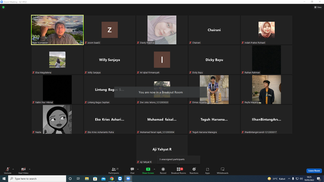This screenshot has width=324, height=182.
Task: Select the Chairani participant tile
Action: [x=214, y=30]
